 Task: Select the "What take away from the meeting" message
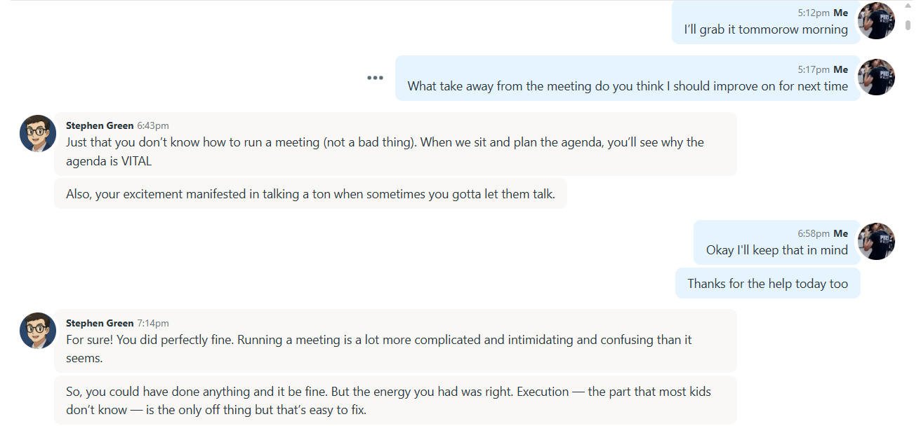[x=628, y=86]
